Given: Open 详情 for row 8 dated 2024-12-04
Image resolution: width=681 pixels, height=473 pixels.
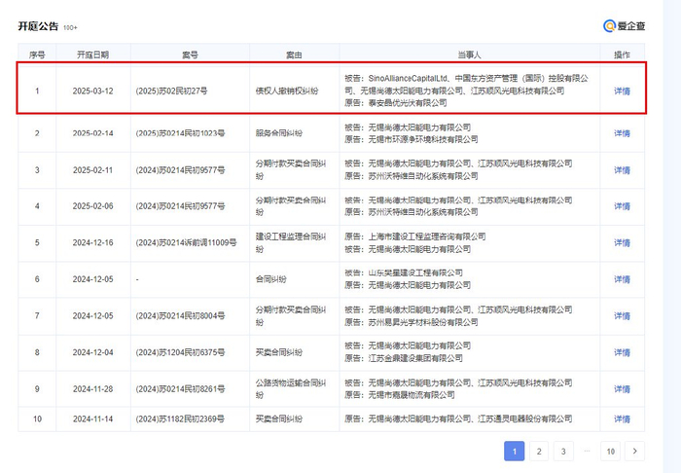Looking at the screenshot, I should [622, 352].
